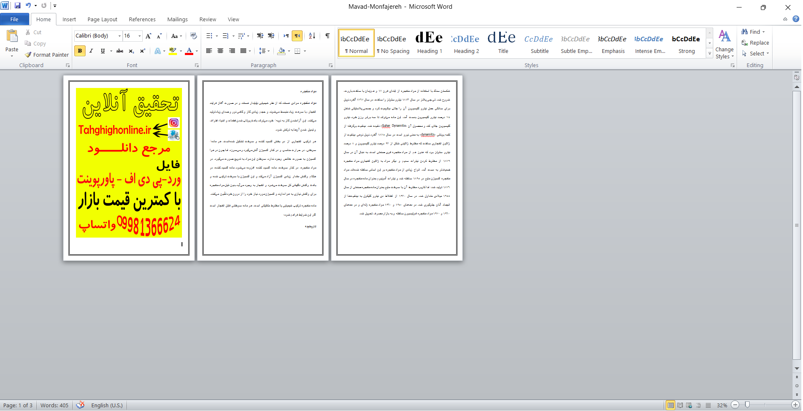Open the Insert tab

pos(69,19)
